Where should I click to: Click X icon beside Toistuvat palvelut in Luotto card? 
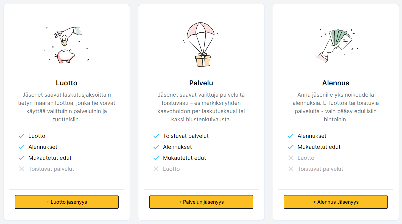point(22,169)
